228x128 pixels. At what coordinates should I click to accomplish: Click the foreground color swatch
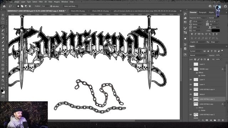coord(2,91)
